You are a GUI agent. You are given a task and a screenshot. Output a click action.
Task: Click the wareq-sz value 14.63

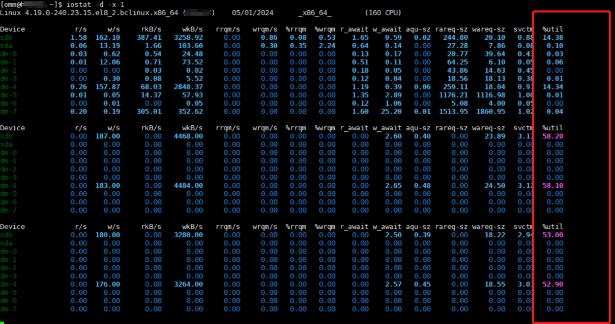tap(495, 70)
